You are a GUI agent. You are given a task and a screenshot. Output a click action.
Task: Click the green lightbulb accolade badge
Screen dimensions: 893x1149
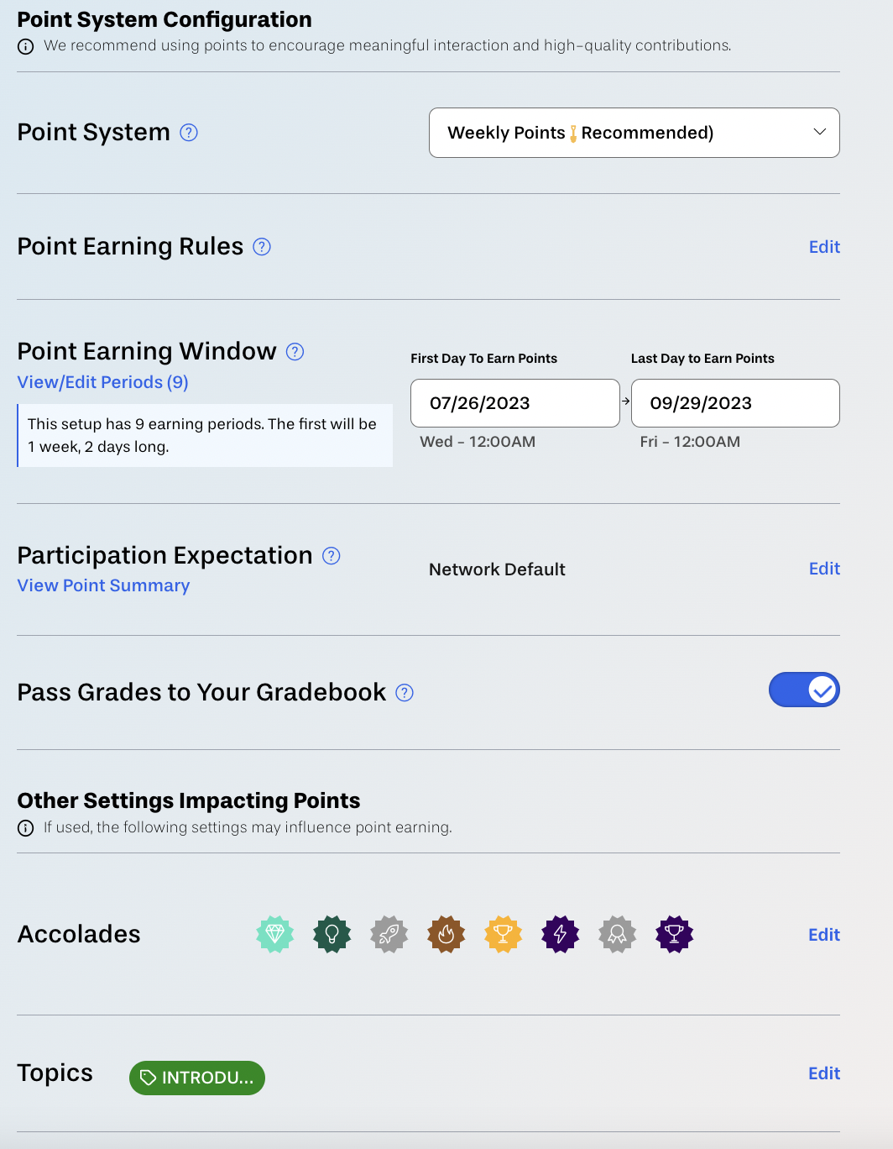pyautogui.click(x=332, y=934)
